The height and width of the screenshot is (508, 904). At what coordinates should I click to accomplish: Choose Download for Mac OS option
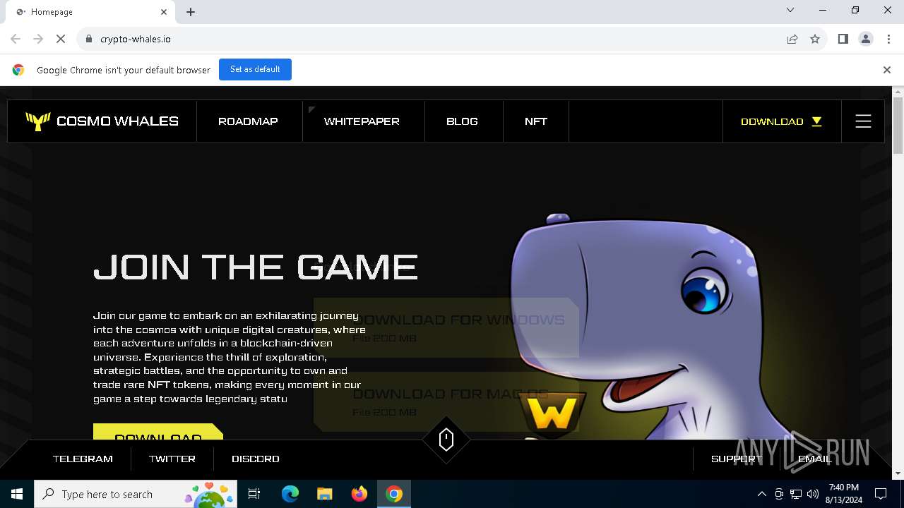pos(446,401)
